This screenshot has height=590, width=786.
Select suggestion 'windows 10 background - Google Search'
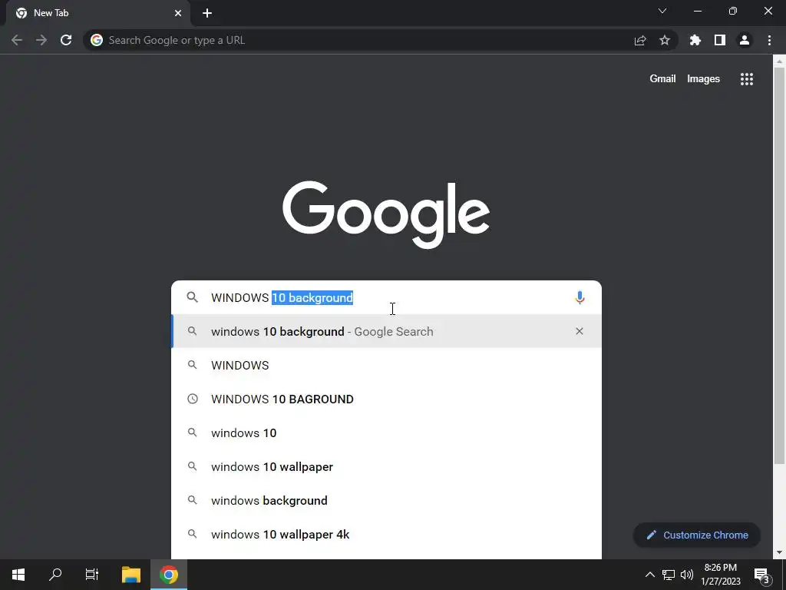pos(387,331)
